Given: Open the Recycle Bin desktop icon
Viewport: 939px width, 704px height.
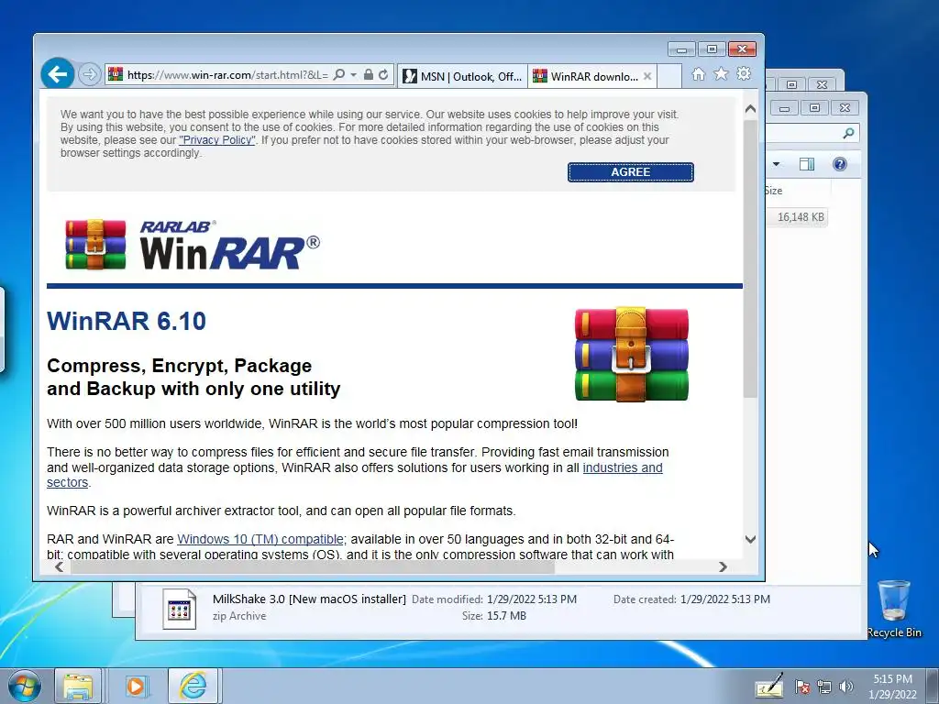Looking at the screenshot, I should (893, 609).
